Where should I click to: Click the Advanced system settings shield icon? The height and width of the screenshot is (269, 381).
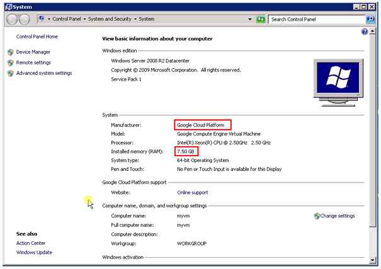[11, 73]
